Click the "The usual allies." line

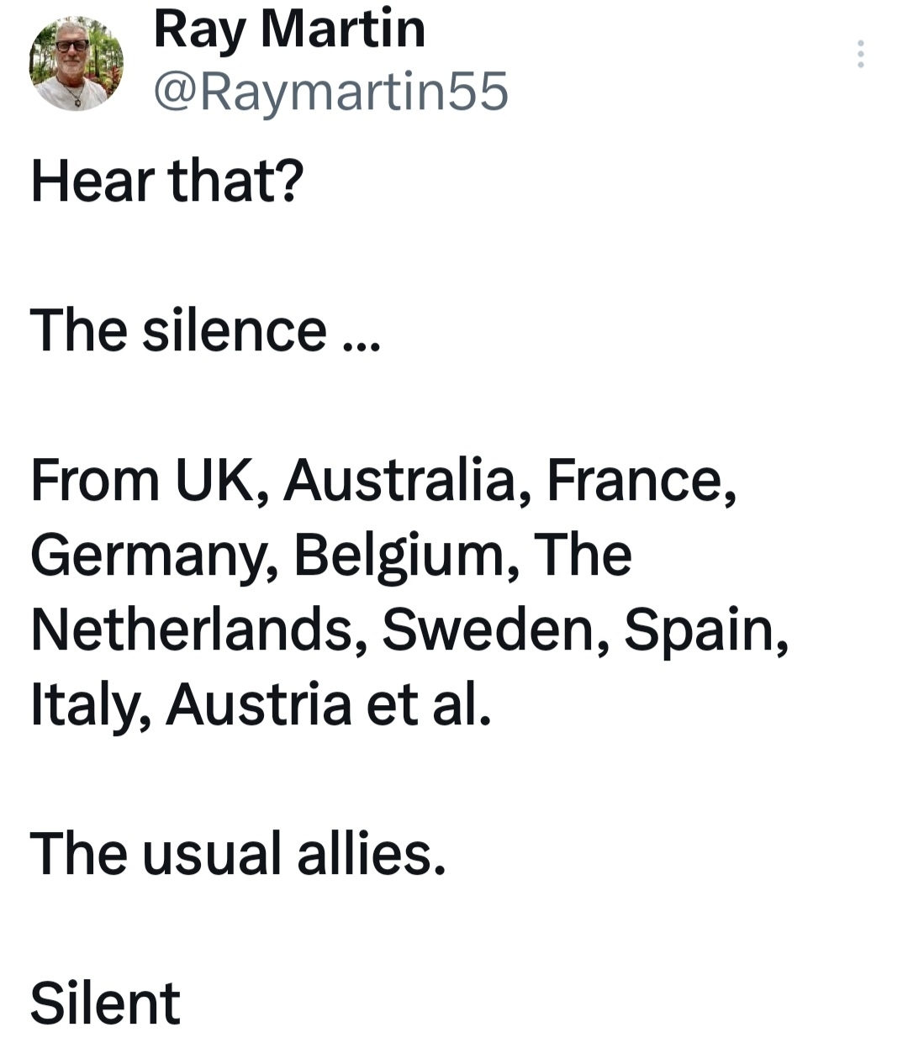237,854
